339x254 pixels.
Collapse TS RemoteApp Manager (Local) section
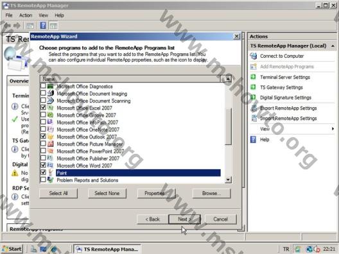click(333, 46)
